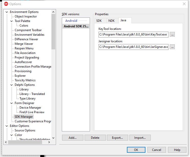Select Type Library item
Viewport: 190px width, 157px height.
point(27,99)
